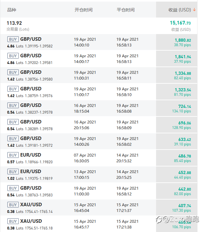
Task: Open the GBP/USD trade with 1,323.54 profit
Action: 31,89
